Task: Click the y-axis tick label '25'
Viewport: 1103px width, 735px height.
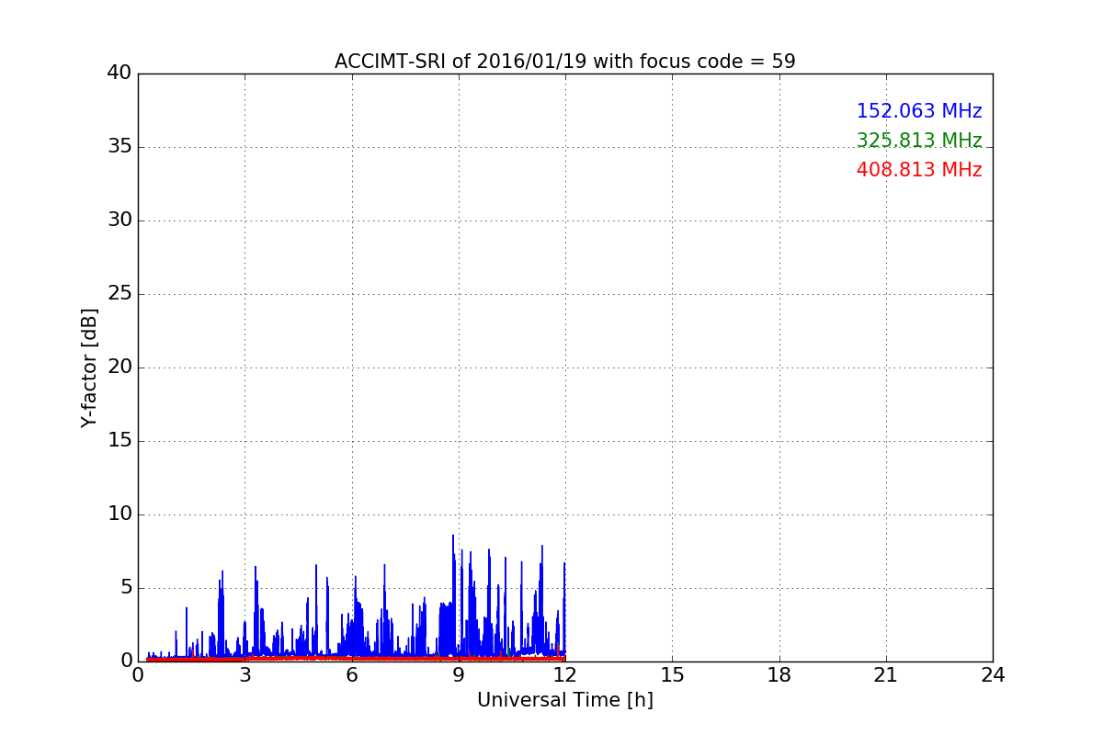Action: coord(119,294)
